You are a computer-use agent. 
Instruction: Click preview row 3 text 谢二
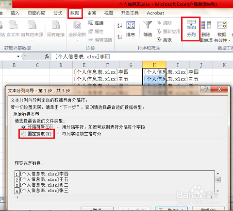(x=64, y=185)
